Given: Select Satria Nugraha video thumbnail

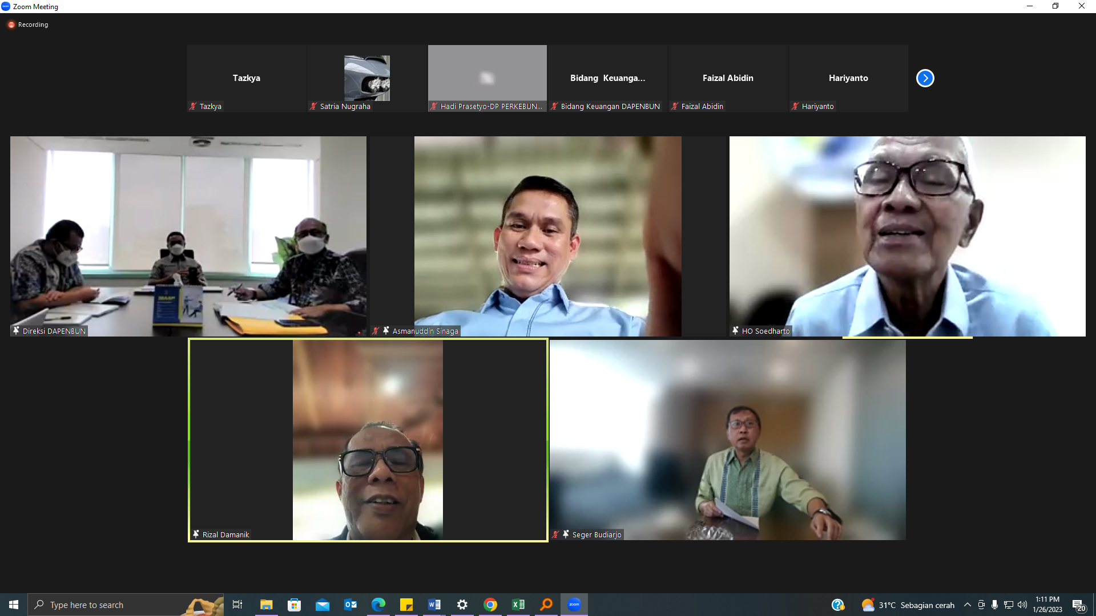Looking at the screenshot, I should pyautogui.click(x=366, y=78).
